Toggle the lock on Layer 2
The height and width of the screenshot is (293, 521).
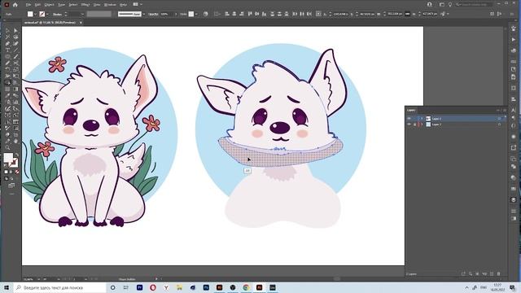pos(414,125)
